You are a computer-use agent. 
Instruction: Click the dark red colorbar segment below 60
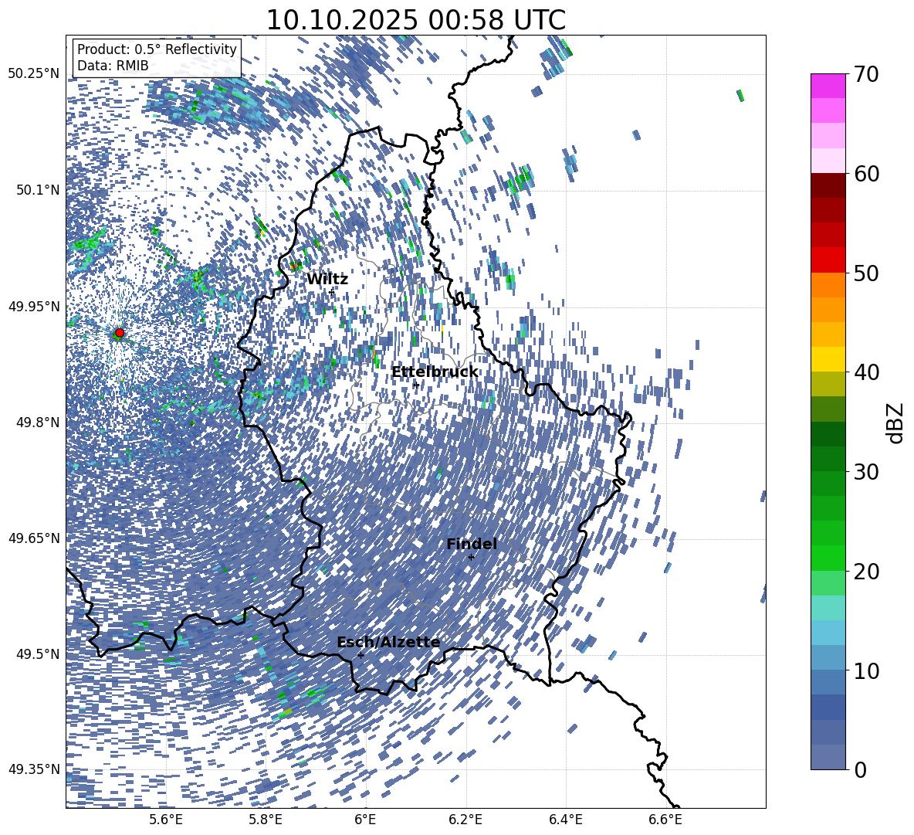828,185
